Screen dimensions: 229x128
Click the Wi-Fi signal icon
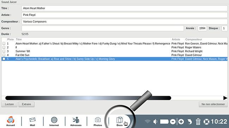coord(148,121)
